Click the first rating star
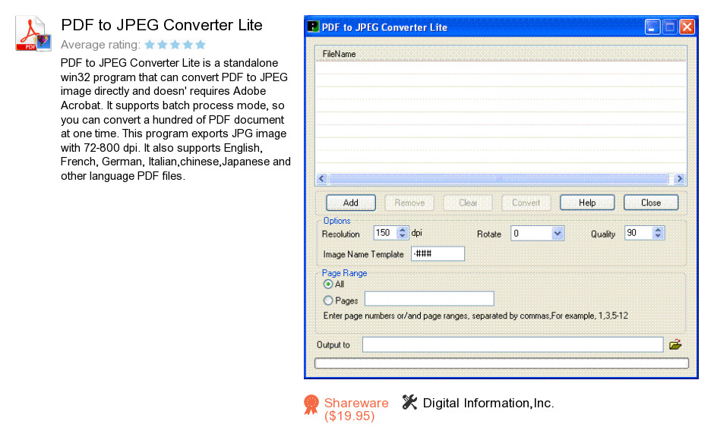Viewport: 714px width, 443px height. click(x=150, y=45)
